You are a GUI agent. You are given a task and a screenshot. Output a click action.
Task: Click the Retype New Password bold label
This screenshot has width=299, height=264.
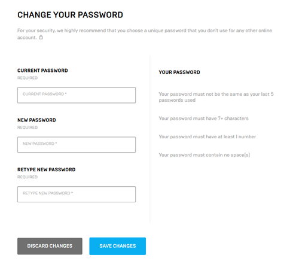click(47, 169)
